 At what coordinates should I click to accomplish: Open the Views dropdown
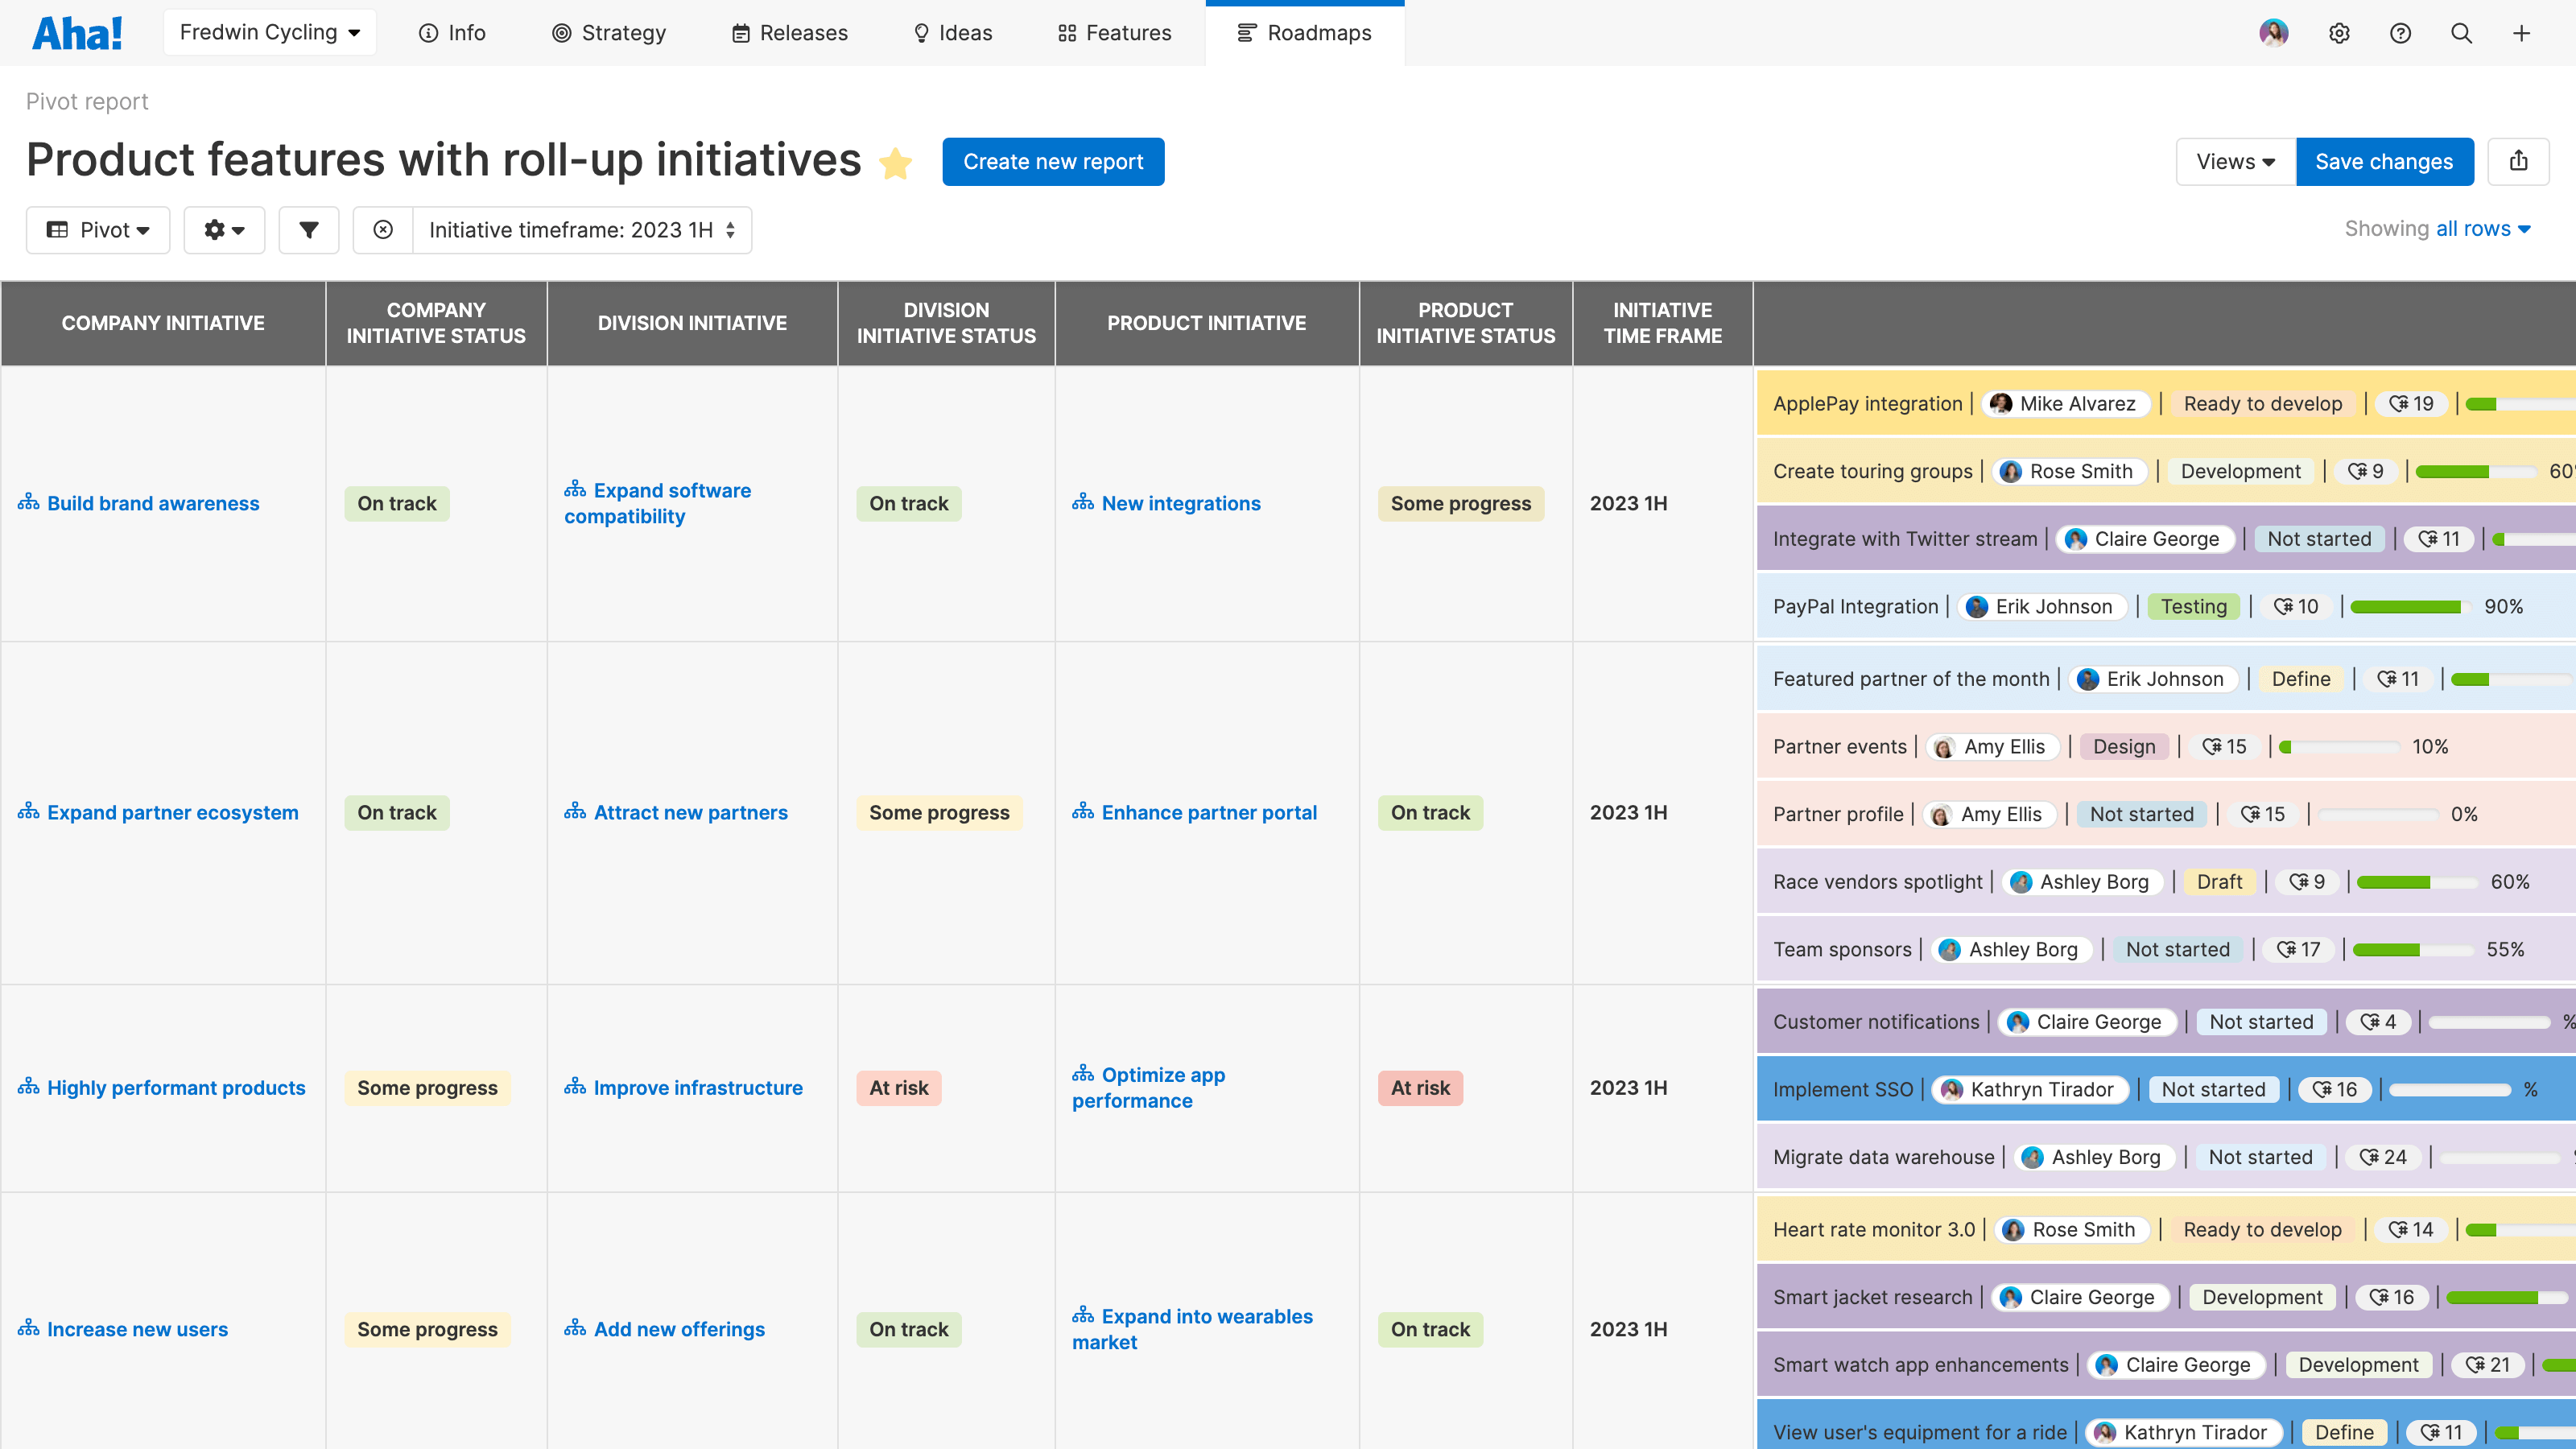(x=2235, y=161)
